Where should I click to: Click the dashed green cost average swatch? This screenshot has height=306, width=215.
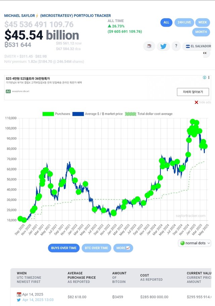pyautogui.click(x=131, y=114)
